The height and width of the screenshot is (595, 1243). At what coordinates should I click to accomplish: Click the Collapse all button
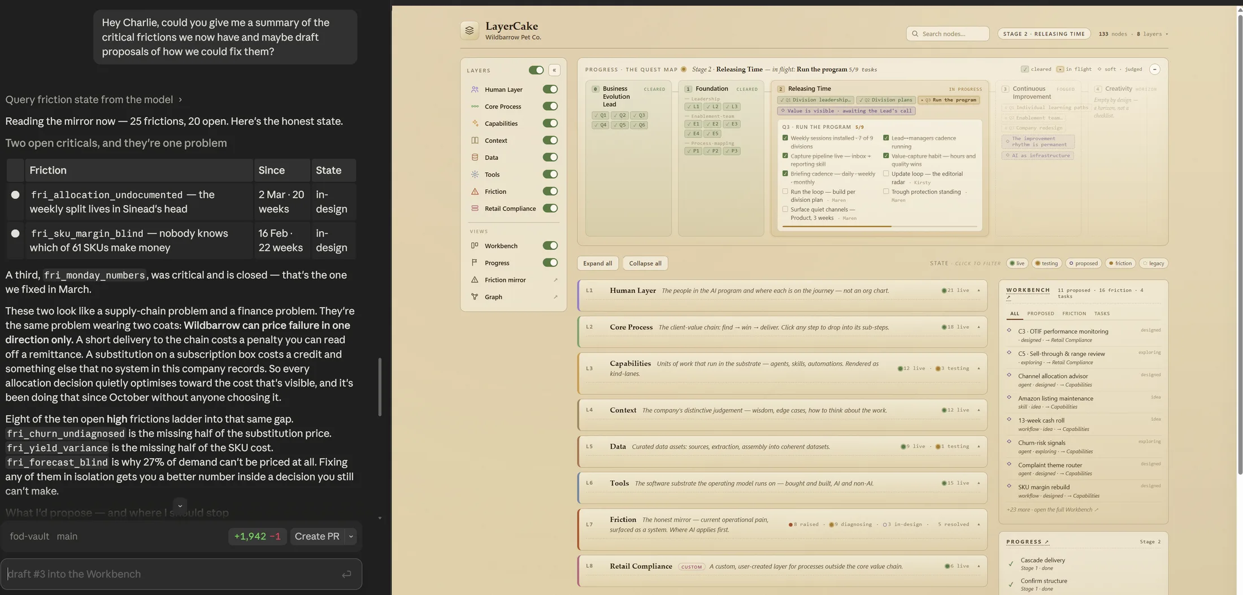coord(645,263)
